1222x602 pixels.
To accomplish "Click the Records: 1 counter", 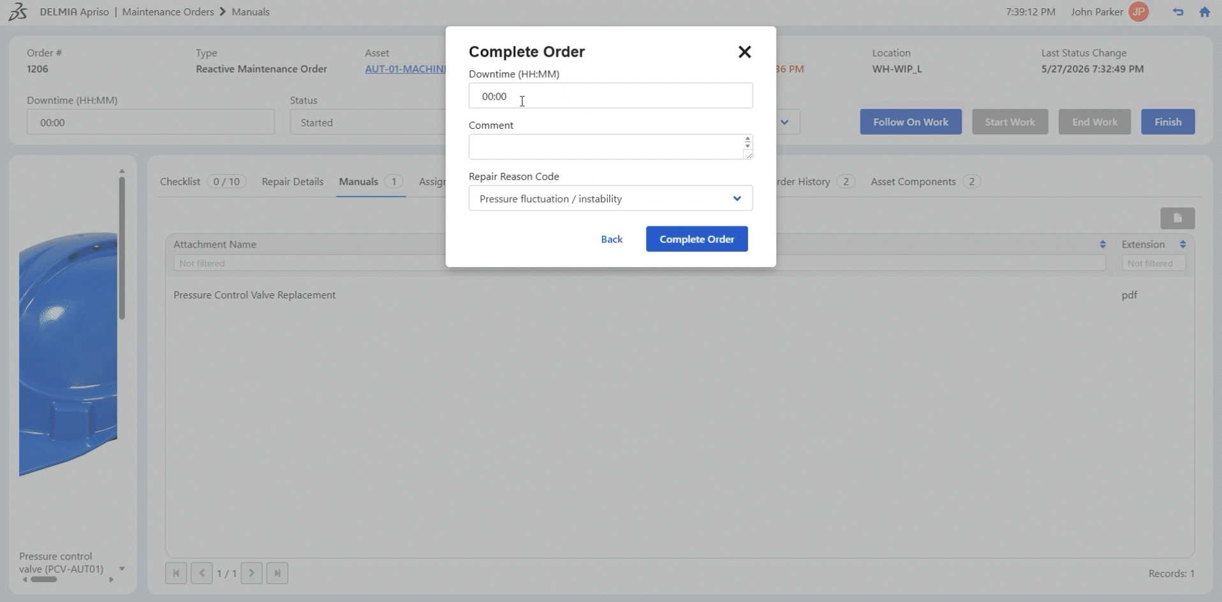I will tap(1171, 573).
